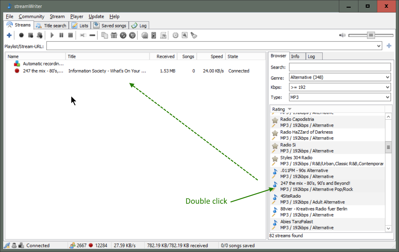Viewport: 399px width, 252px height.
Task: Click the people icon next to 2667
Action: pyautogui.click(x=73, y=246)
